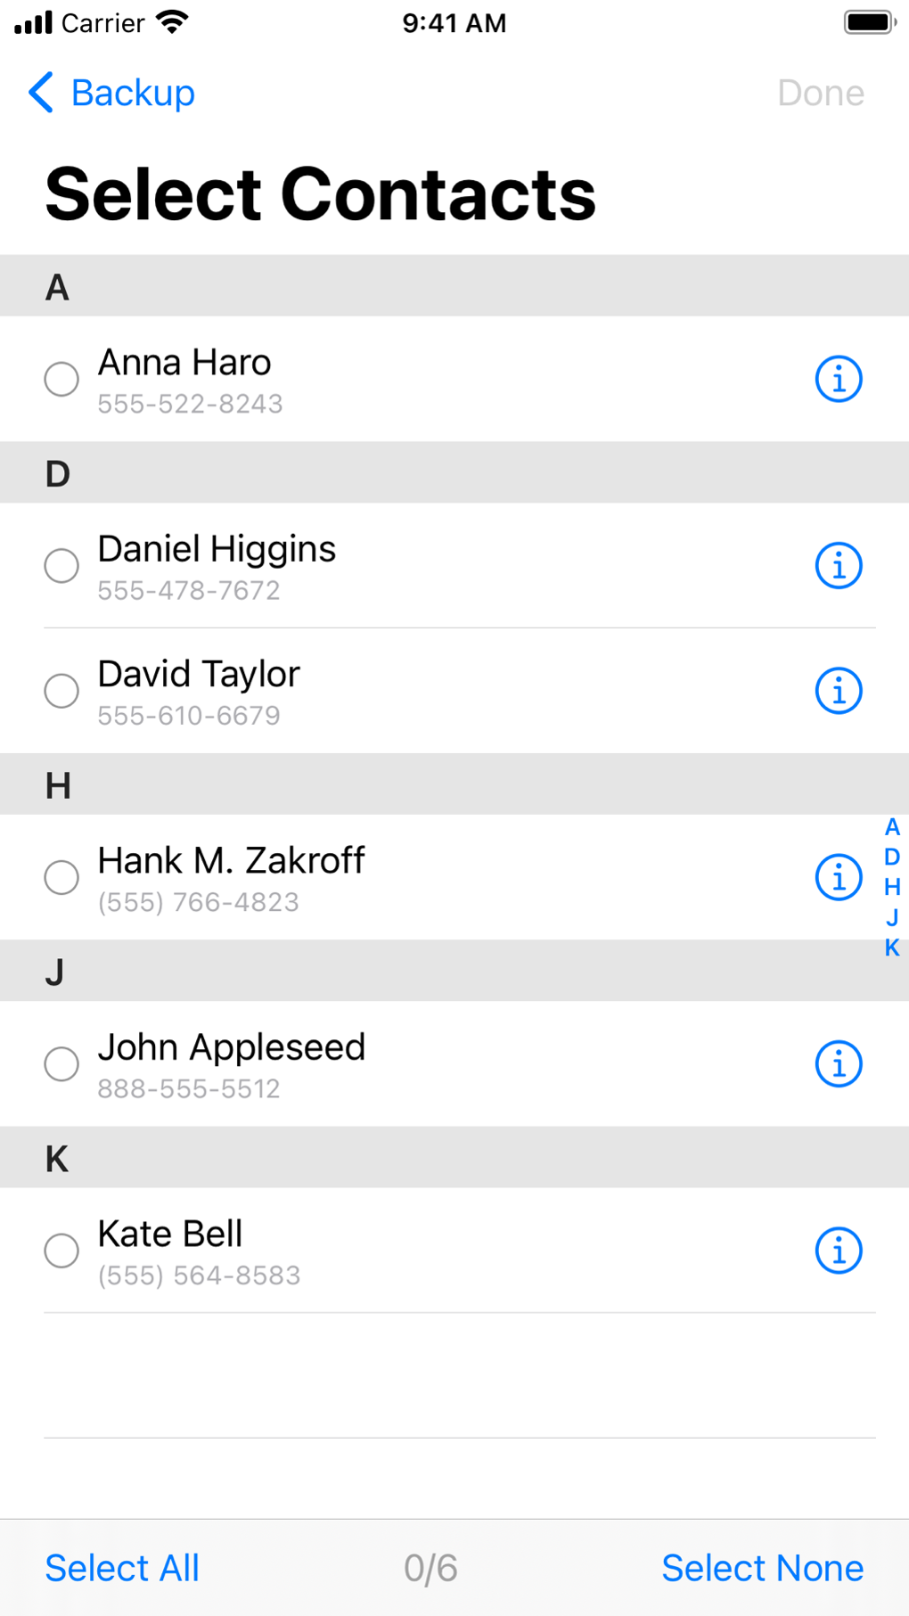This screenshot has height=1616, width=909.
Task: Tap Kate Bell's info icon
Action: click(x=838, y=1251)
